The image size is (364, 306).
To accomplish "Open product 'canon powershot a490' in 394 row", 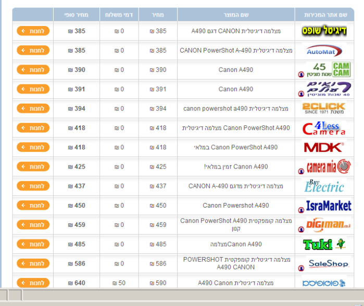I will tap(236, 109).
